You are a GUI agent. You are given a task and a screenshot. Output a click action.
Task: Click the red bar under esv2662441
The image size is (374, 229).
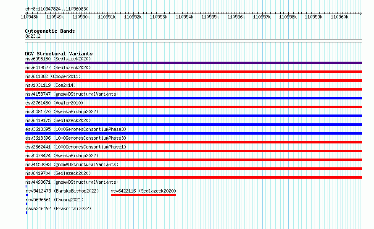coord(193,151)
